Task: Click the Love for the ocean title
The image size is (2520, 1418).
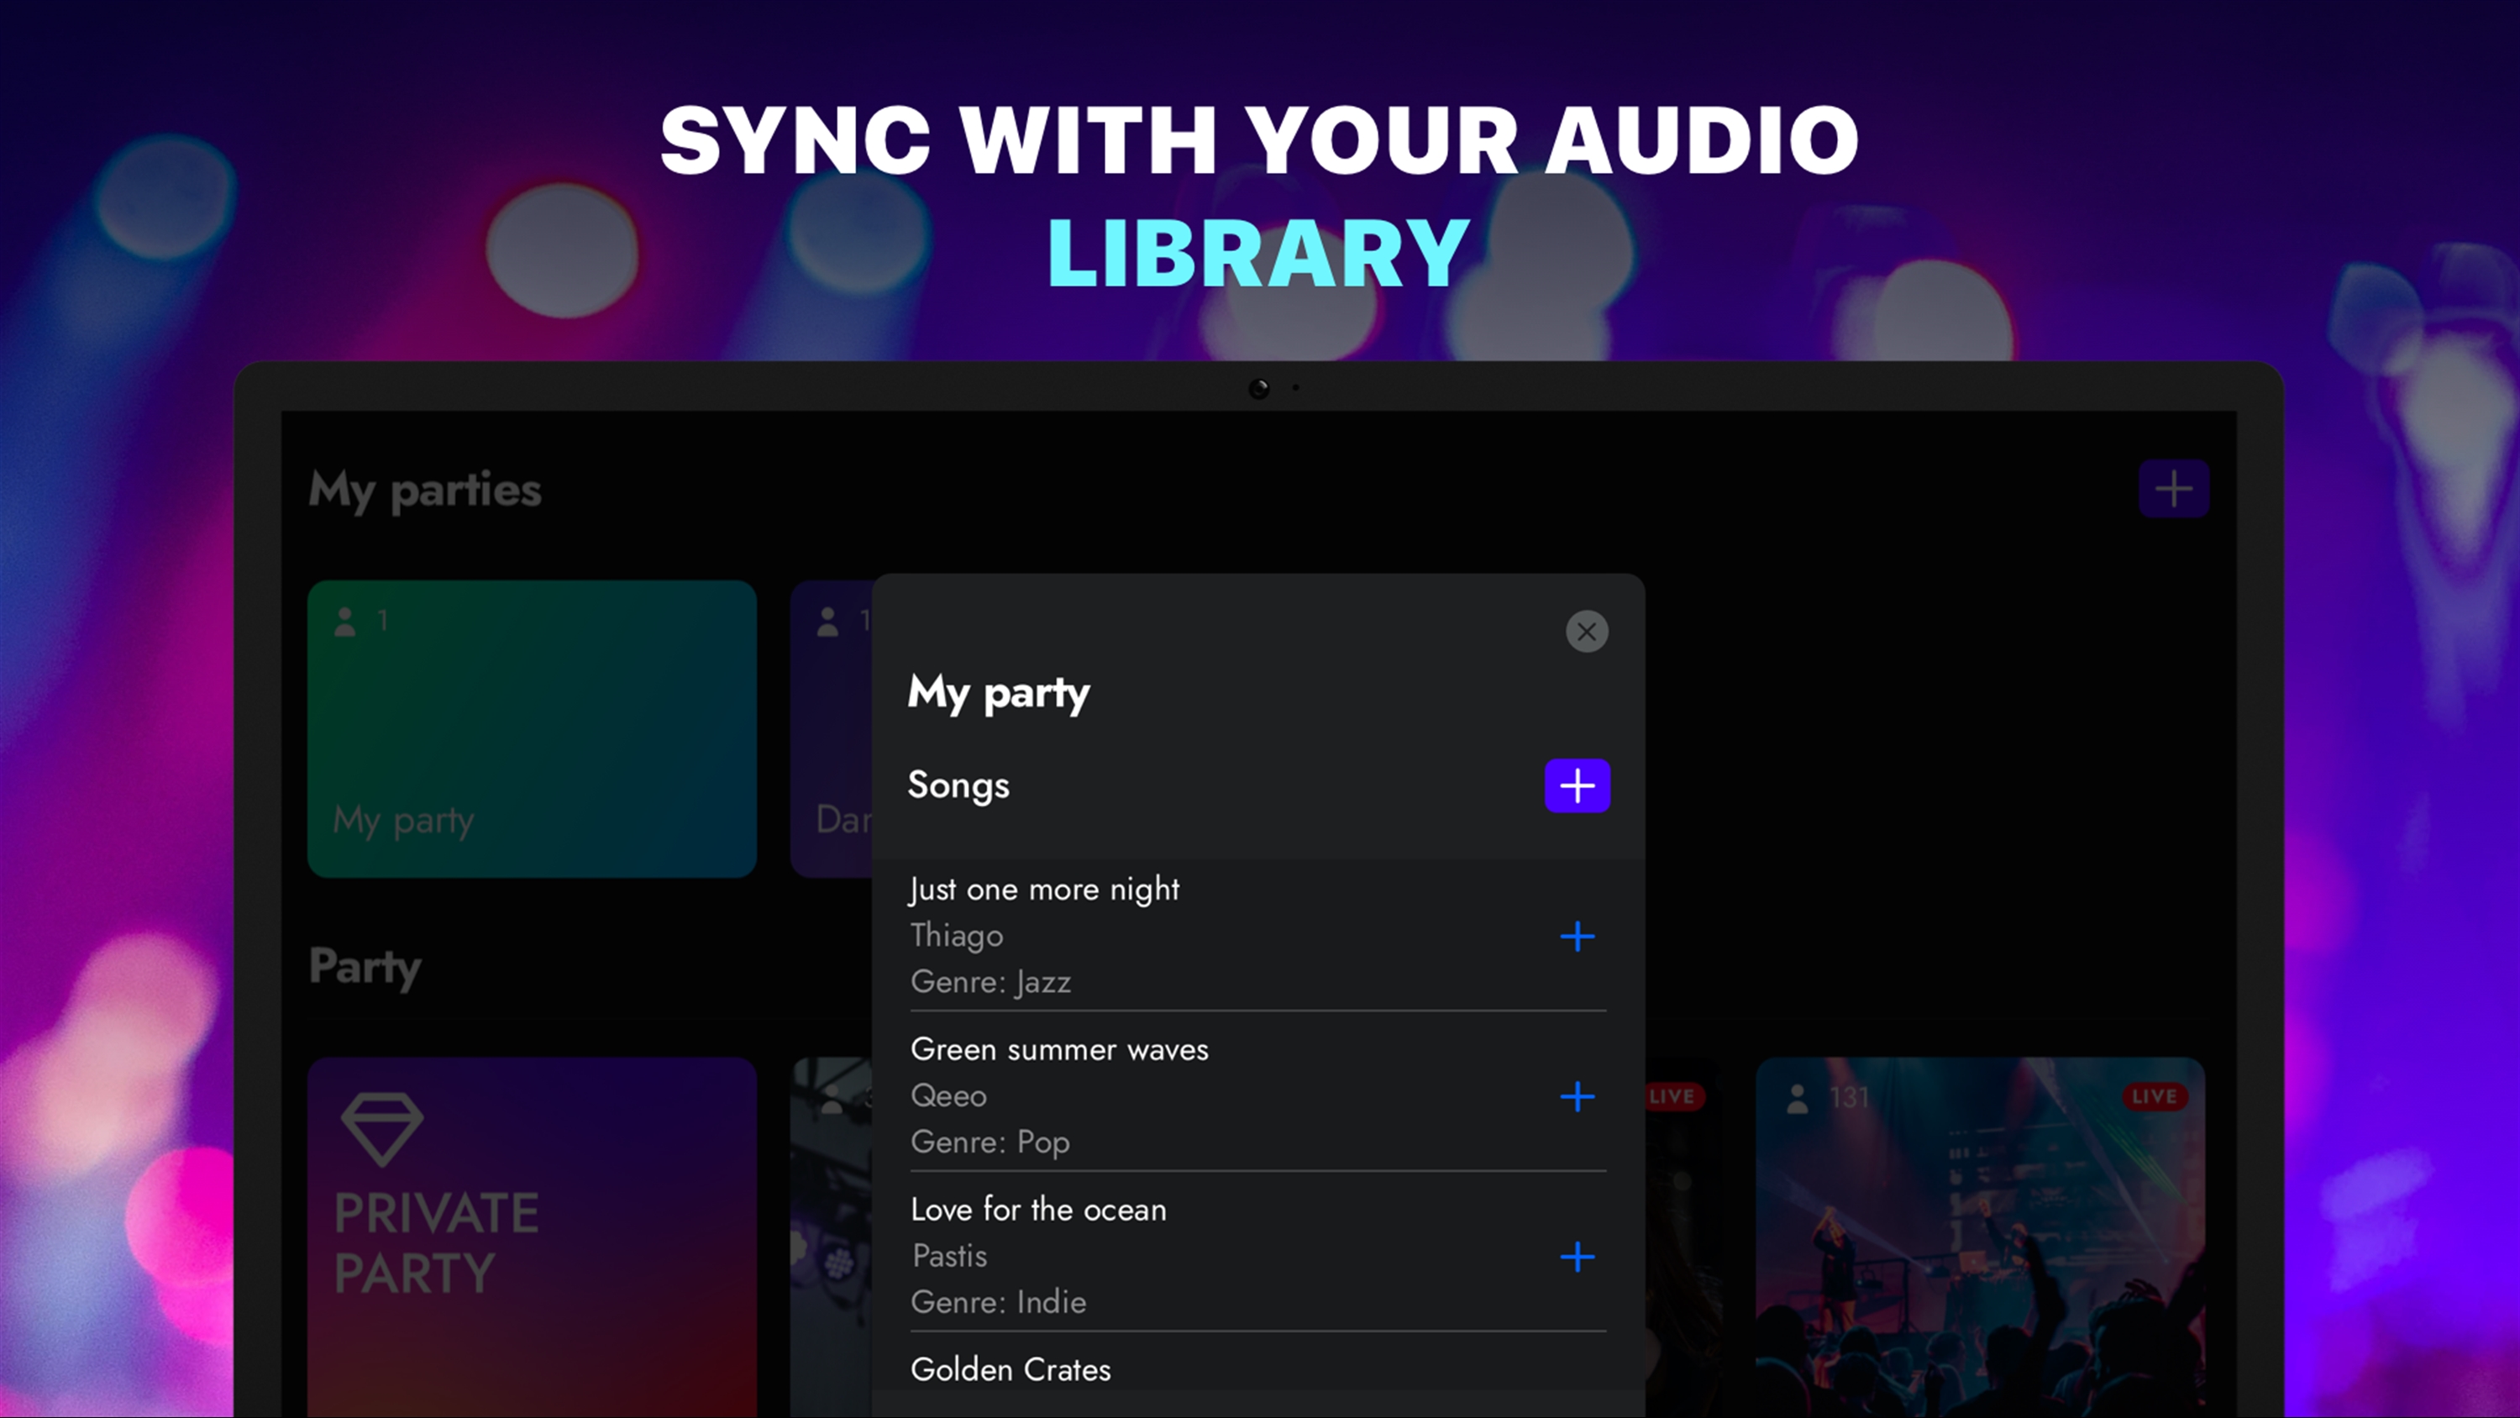Action: tap(1038, 1210)
